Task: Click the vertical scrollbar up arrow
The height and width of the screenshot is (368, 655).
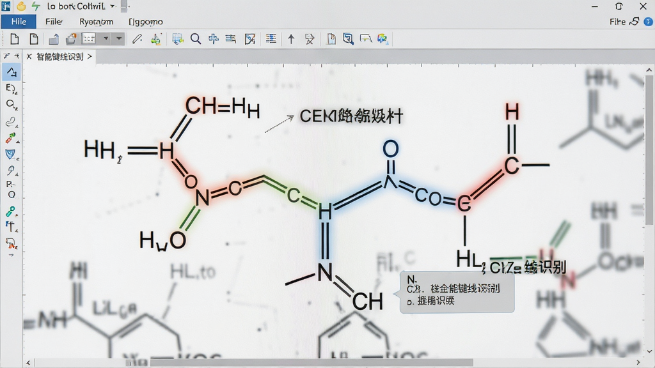Action: [x=649, y=70]
